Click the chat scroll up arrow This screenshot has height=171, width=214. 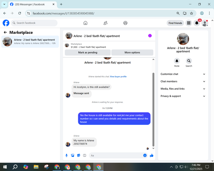pyautogui.click(x=153, y=59)
